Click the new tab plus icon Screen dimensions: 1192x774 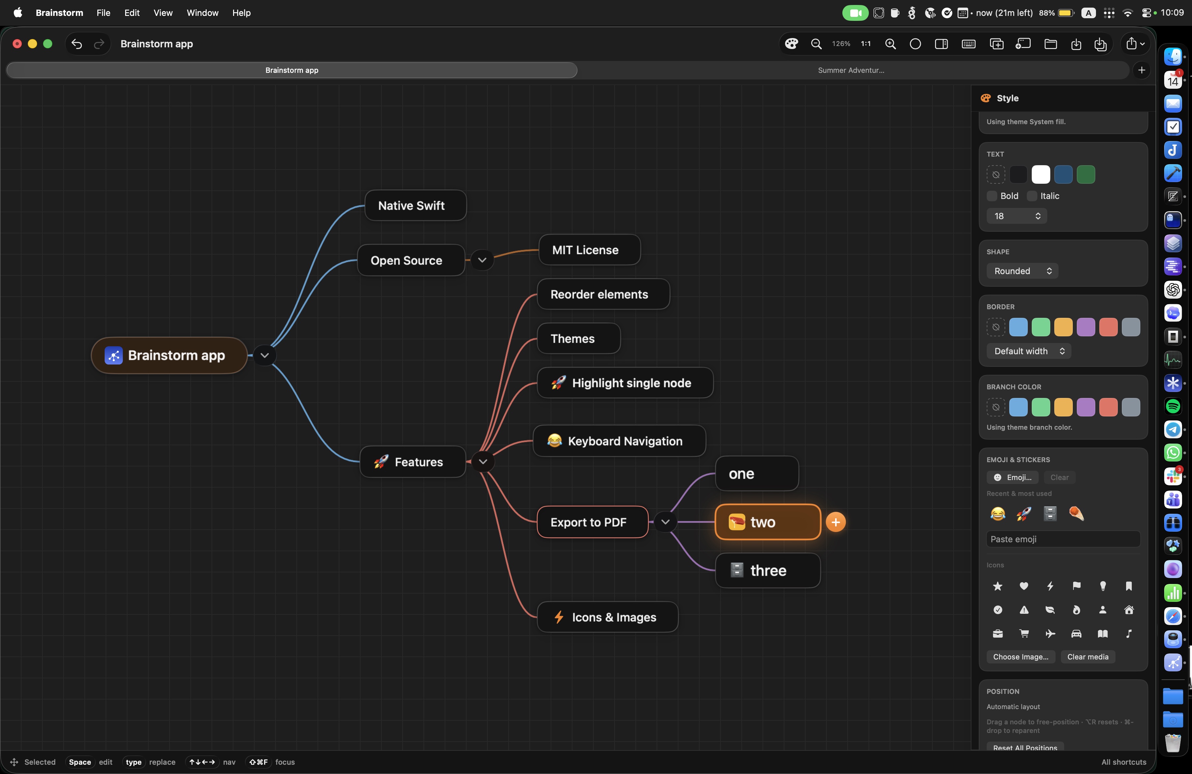[1023, 44]
